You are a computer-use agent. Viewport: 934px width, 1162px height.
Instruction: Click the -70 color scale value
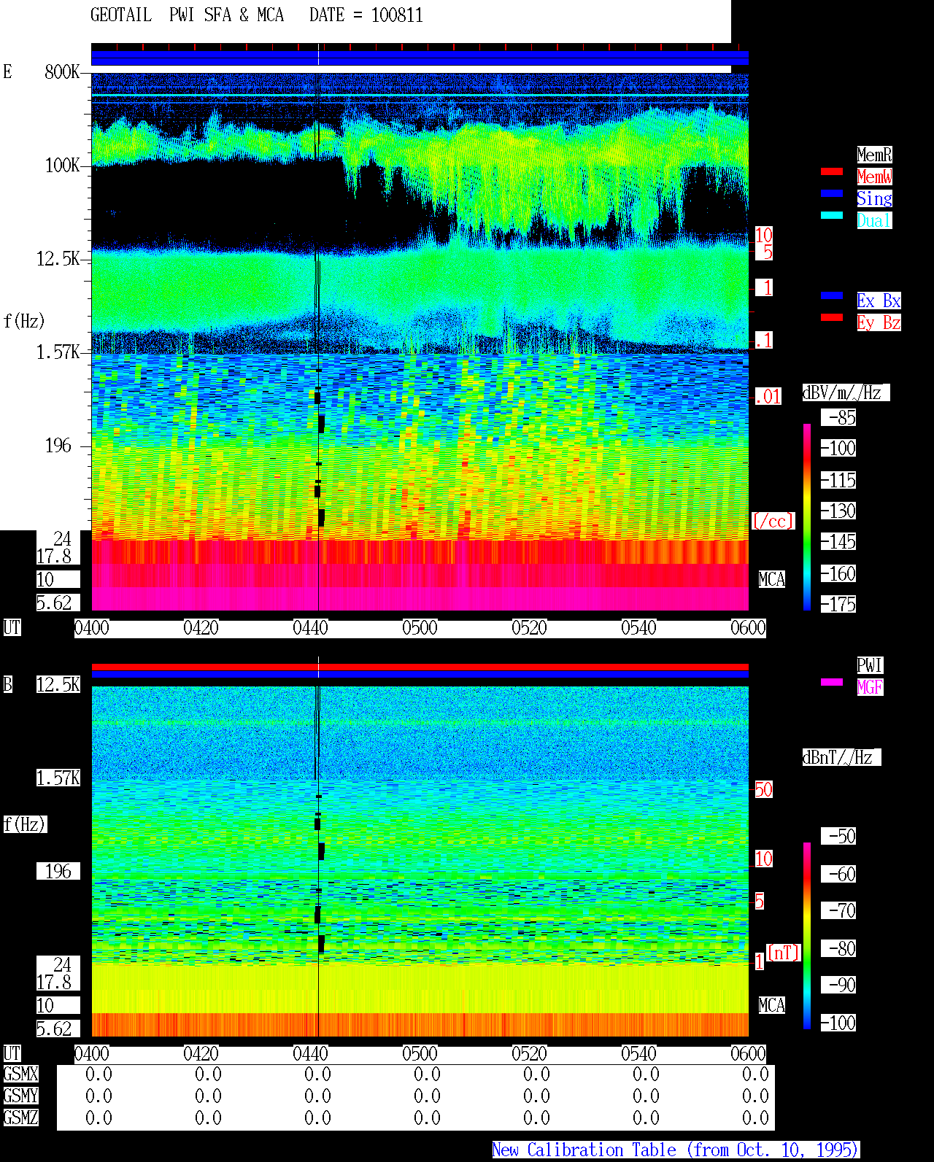(x=838, y=910)
